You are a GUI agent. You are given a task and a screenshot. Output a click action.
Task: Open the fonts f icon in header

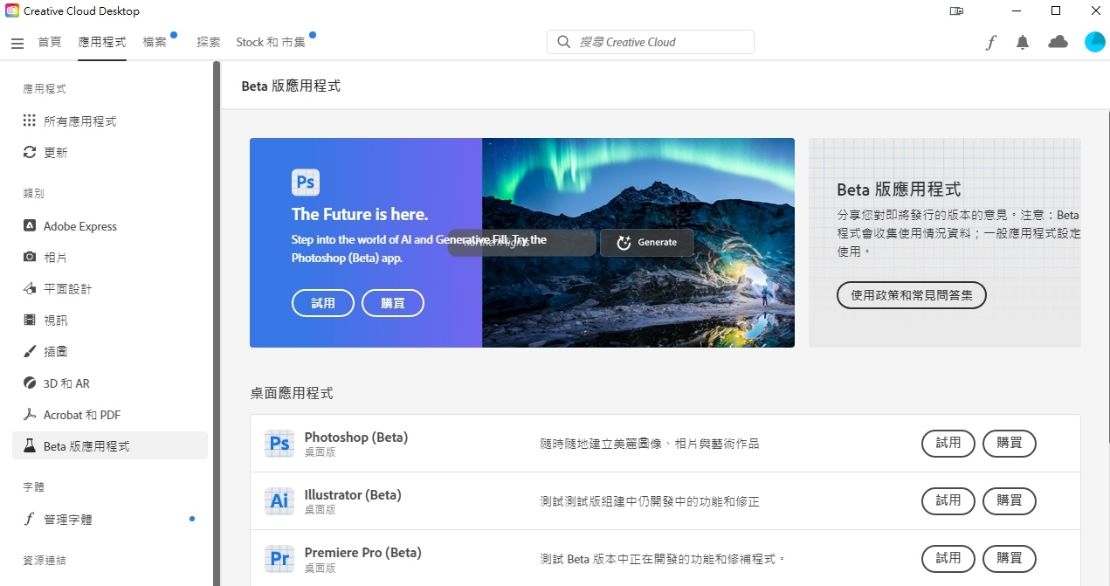coord(990,43)
